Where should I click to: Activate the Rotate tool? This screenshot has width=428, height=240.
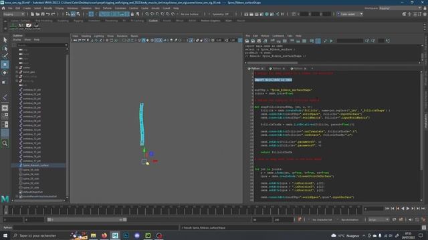(x=5, y=73)
